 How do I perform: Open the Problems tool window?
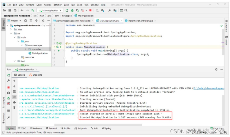pos(36,128)
